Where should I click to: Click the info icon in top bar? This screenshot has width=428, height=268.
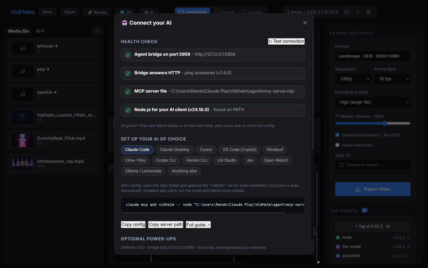(x=346, y=12)
